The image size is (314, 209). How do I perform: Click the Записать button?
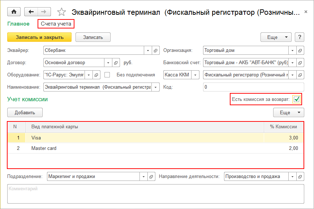click(x=93, y=37)
